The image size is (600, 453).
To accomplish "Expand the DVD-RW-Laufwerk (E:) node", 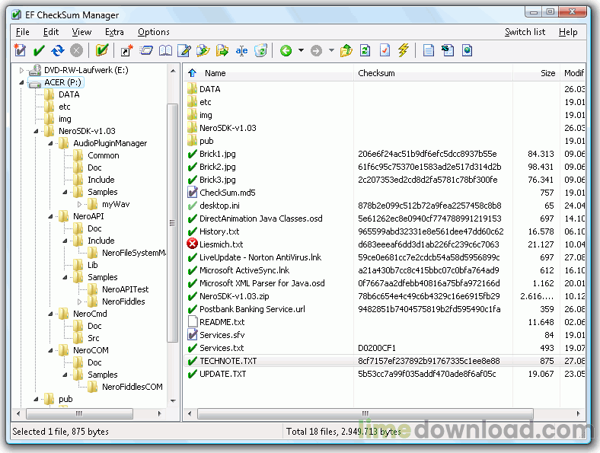I will (x=21, y=70).
